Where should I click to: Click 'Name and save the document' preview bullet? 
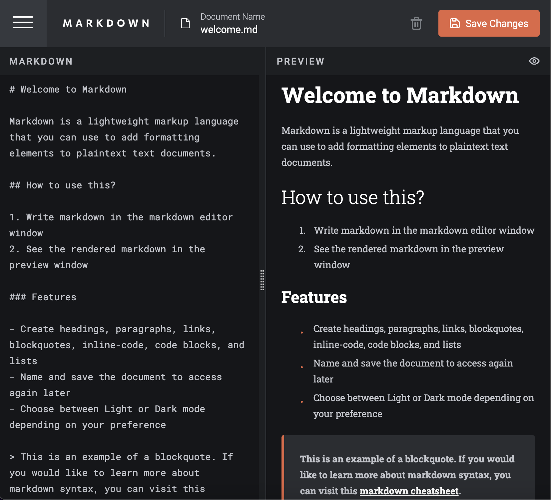coord(413,371)
